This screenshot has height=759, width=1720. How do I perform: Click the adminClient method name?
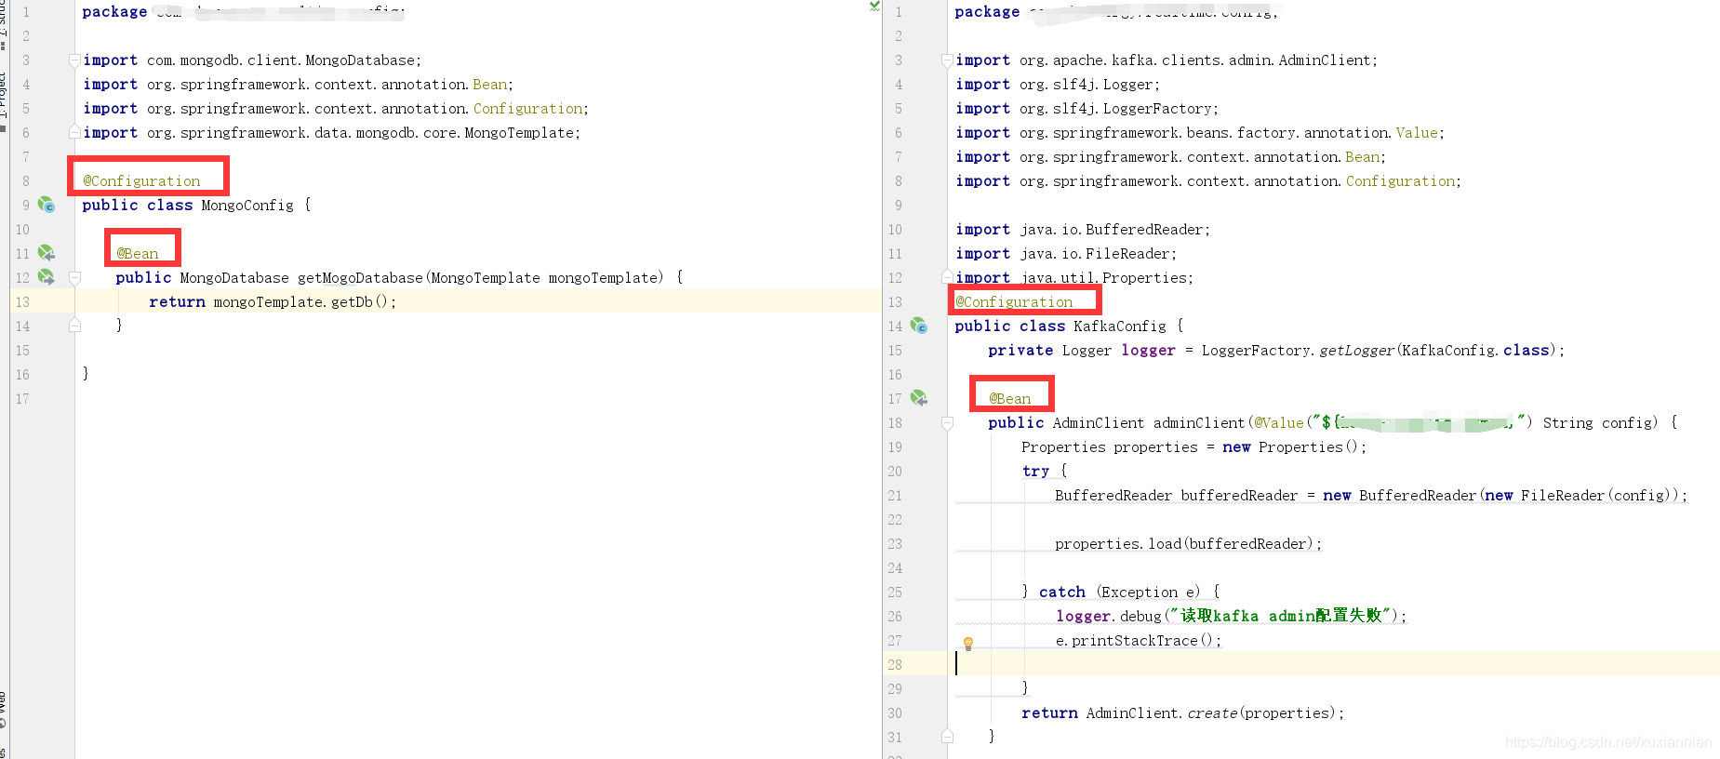[1198, 423]
